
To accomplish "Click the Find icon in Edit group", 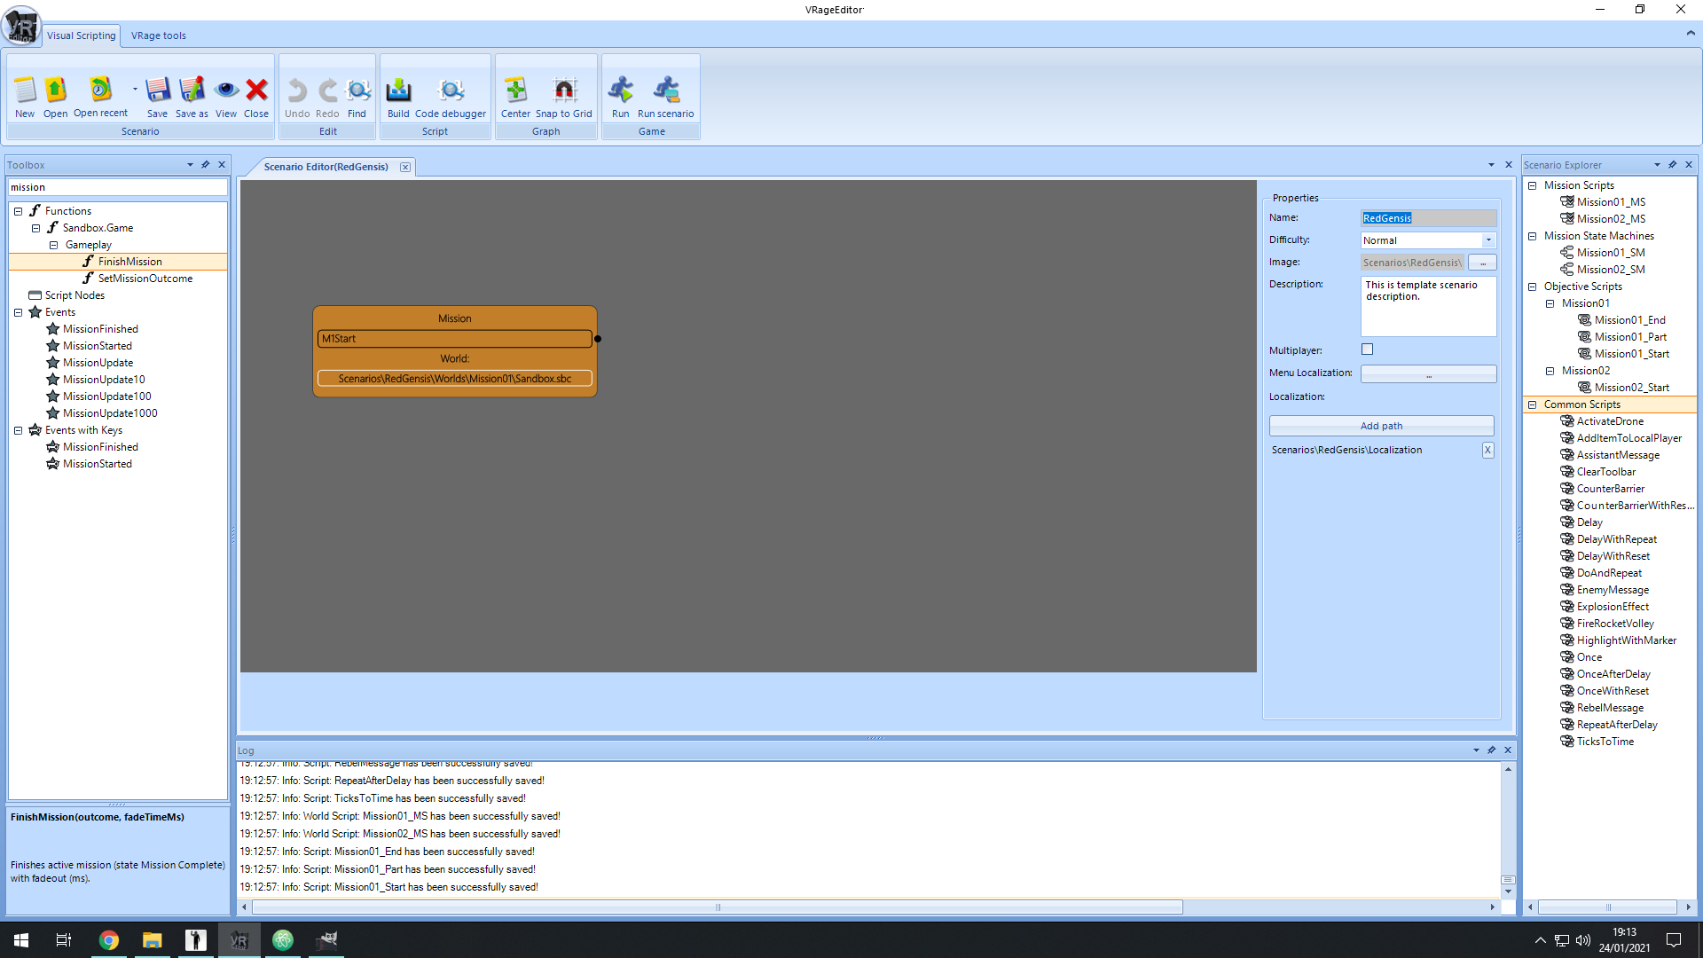I will 357,96.
